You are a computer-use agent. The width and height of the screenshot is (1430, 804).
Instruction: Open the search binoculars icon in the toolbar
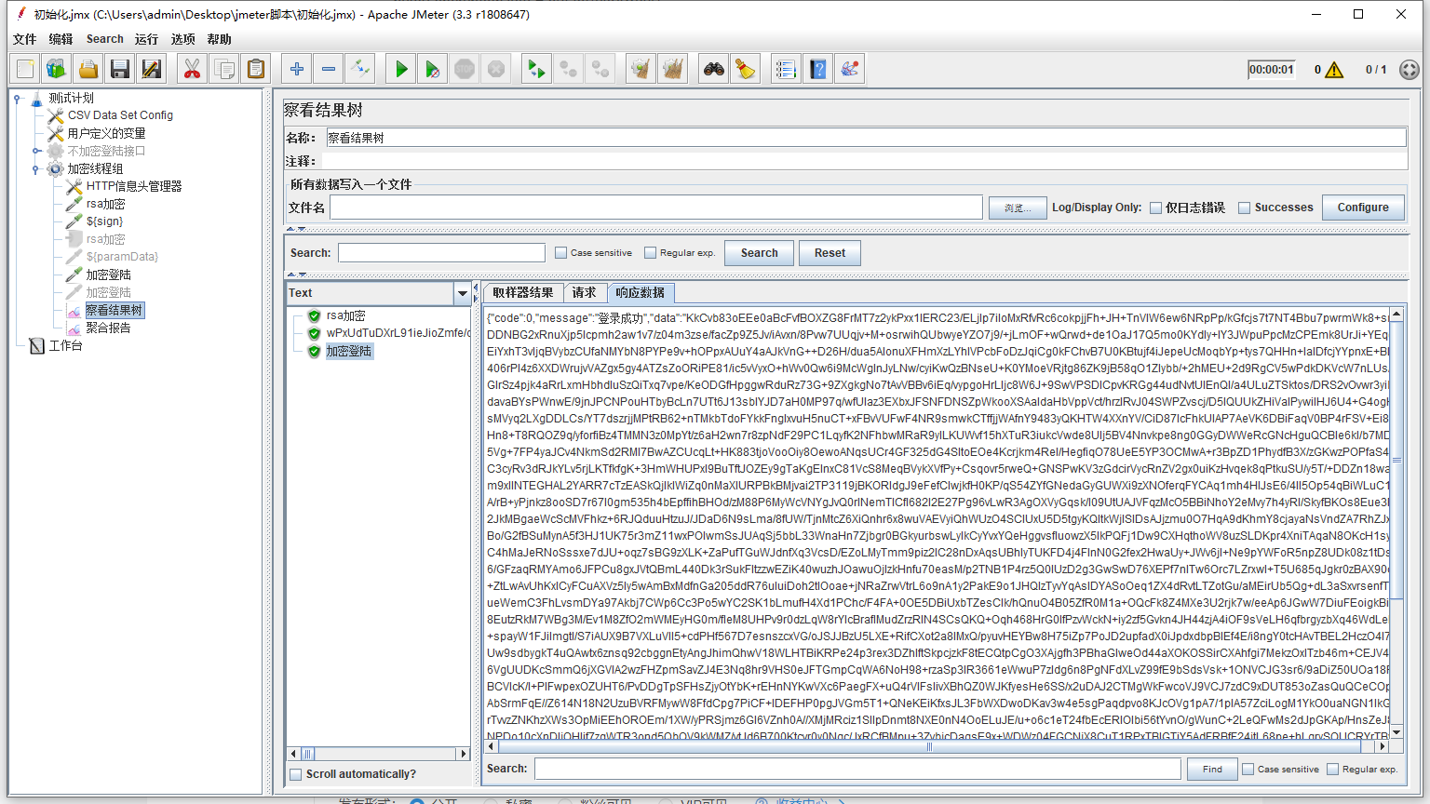click(x=712, y=68)
